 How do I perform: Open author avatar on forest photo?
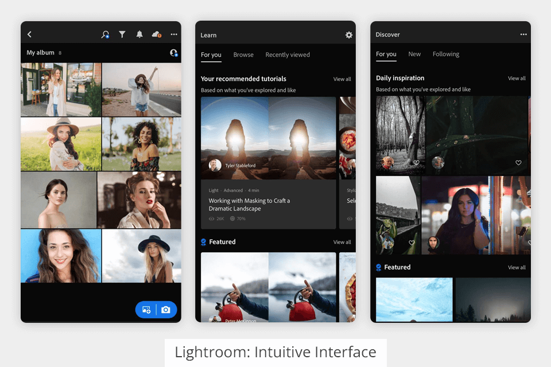pos(387,163)
